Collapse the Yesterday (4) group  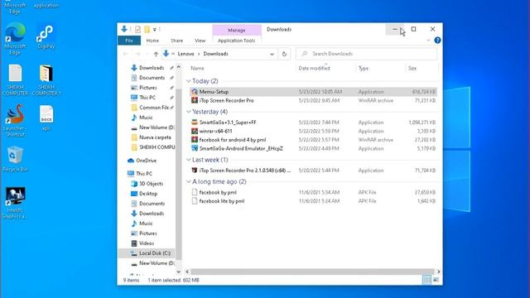(x=189, y=112)
